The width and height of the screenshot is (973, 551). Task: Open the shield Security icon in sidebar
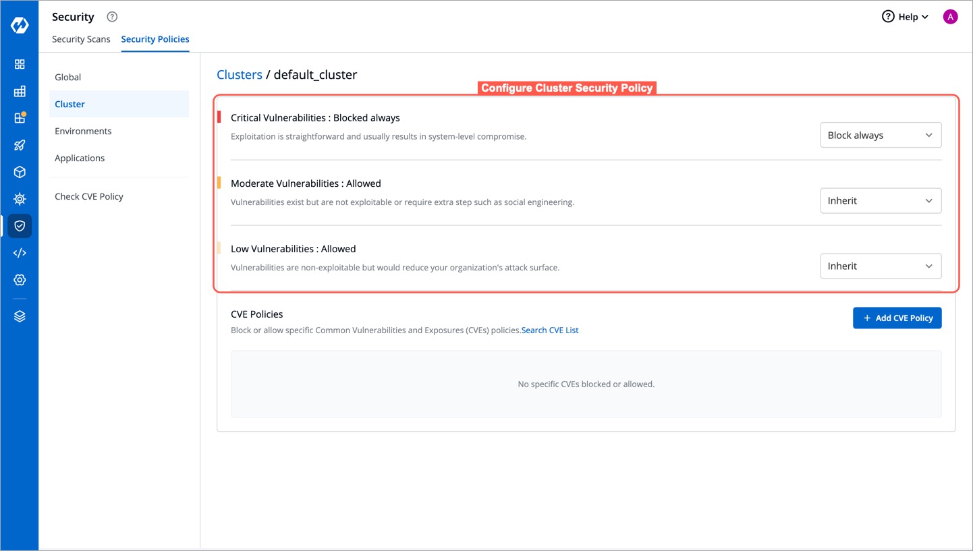(x=20, y=226)
